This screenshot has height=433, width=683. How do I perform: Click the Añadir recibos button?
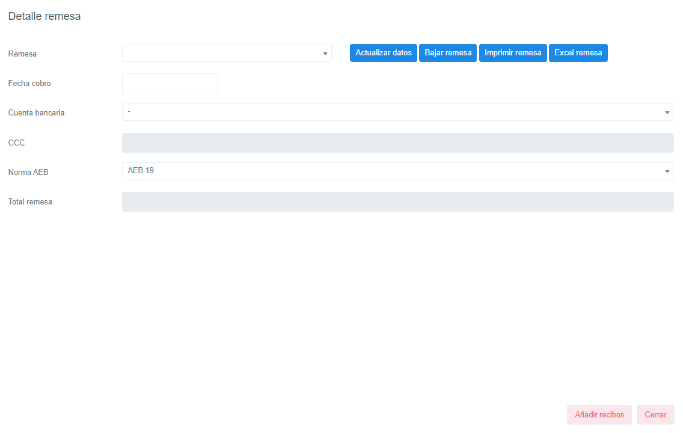tap(599, 415)
